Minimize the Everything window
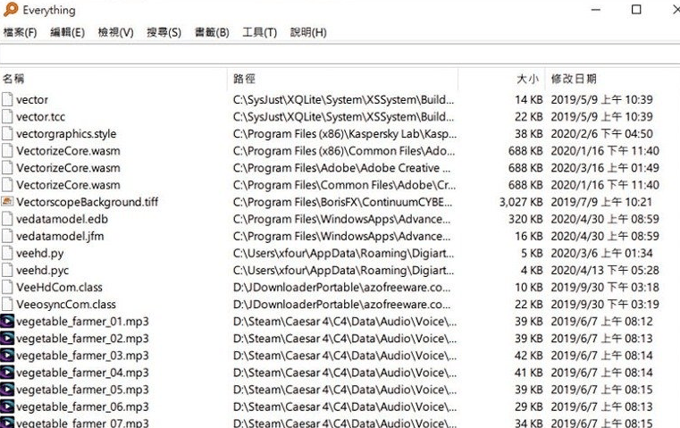Viewport: 680px width, 428px height. point(596,9)
